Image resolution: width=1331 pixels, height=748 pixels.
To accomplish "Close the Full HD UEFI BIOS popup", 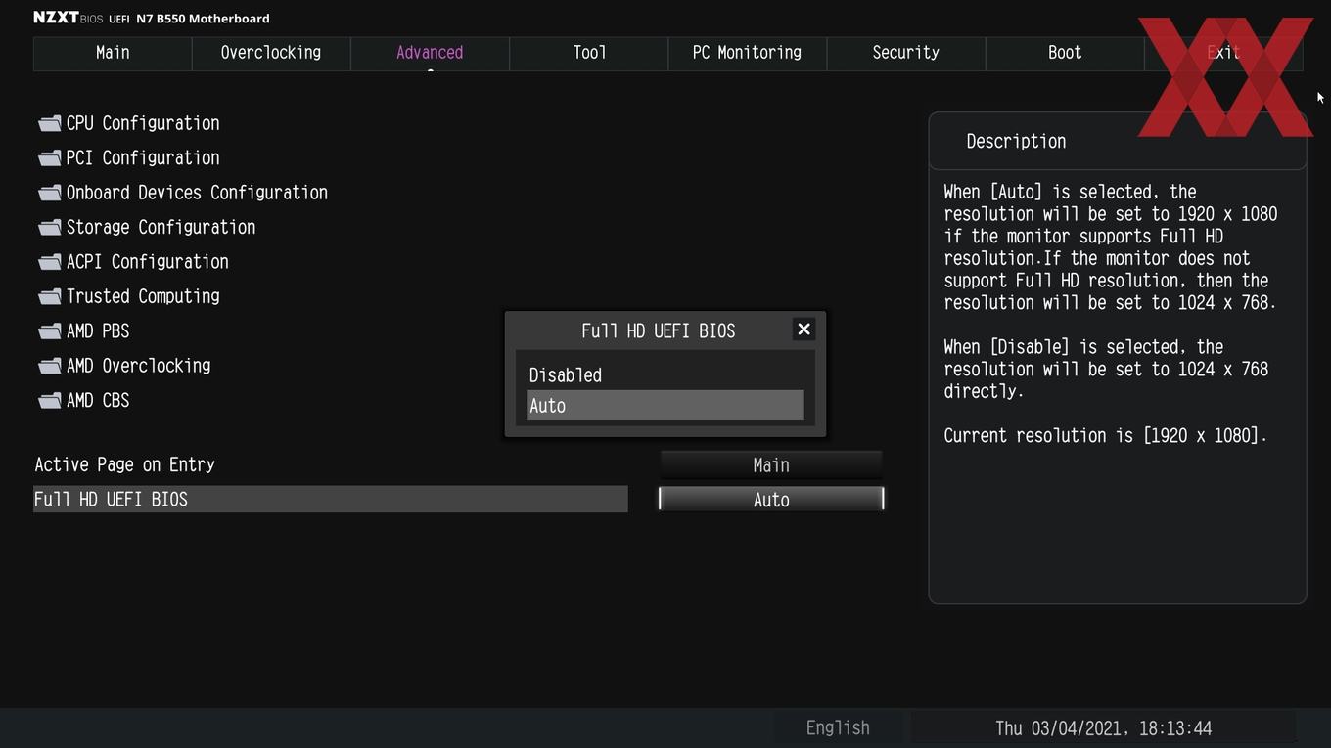I will tap(803, 330).
